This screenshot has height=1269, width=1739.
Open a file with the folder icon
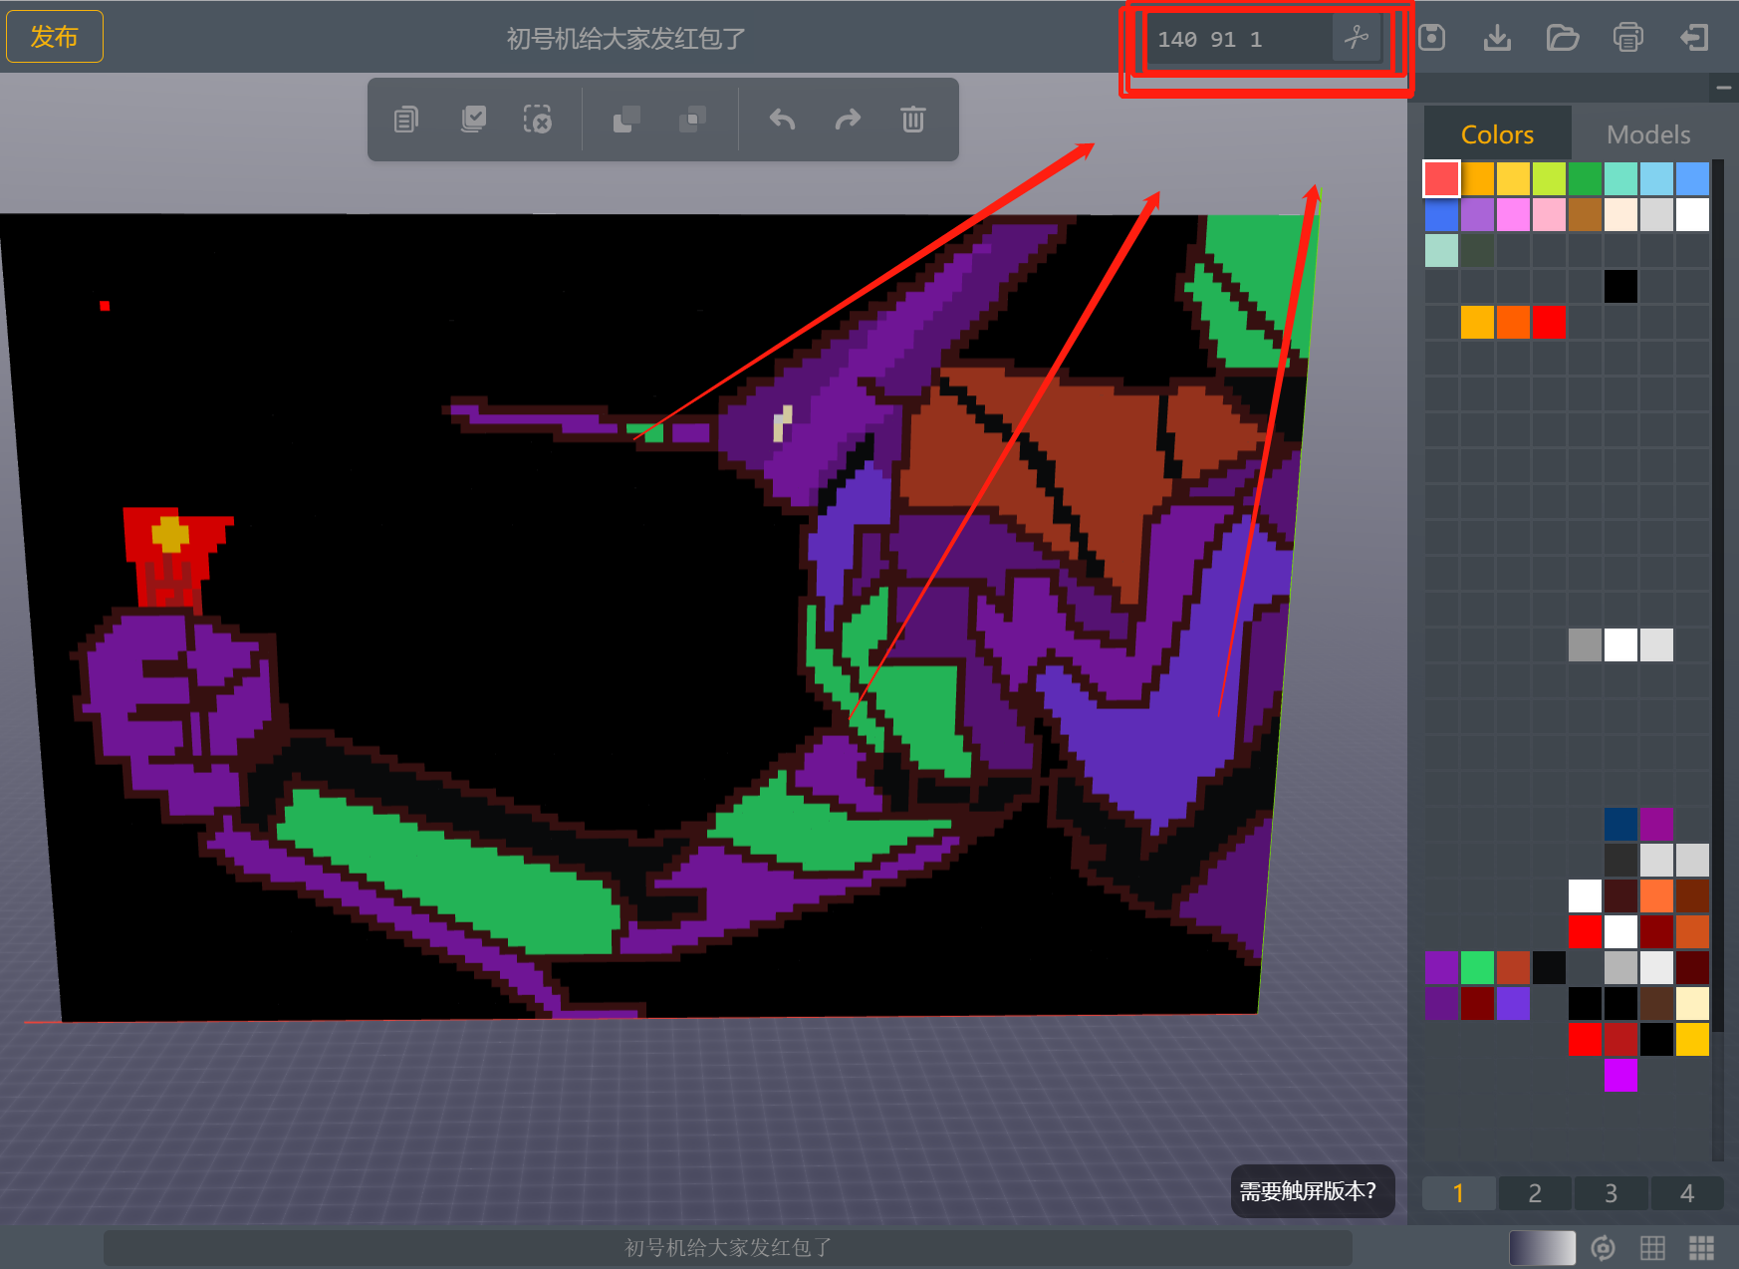[1563, 38]
